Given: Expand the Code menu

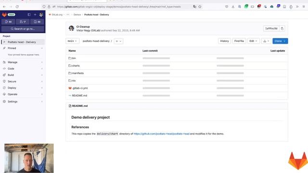Looking at the screenshot, I should pos(23,69).
